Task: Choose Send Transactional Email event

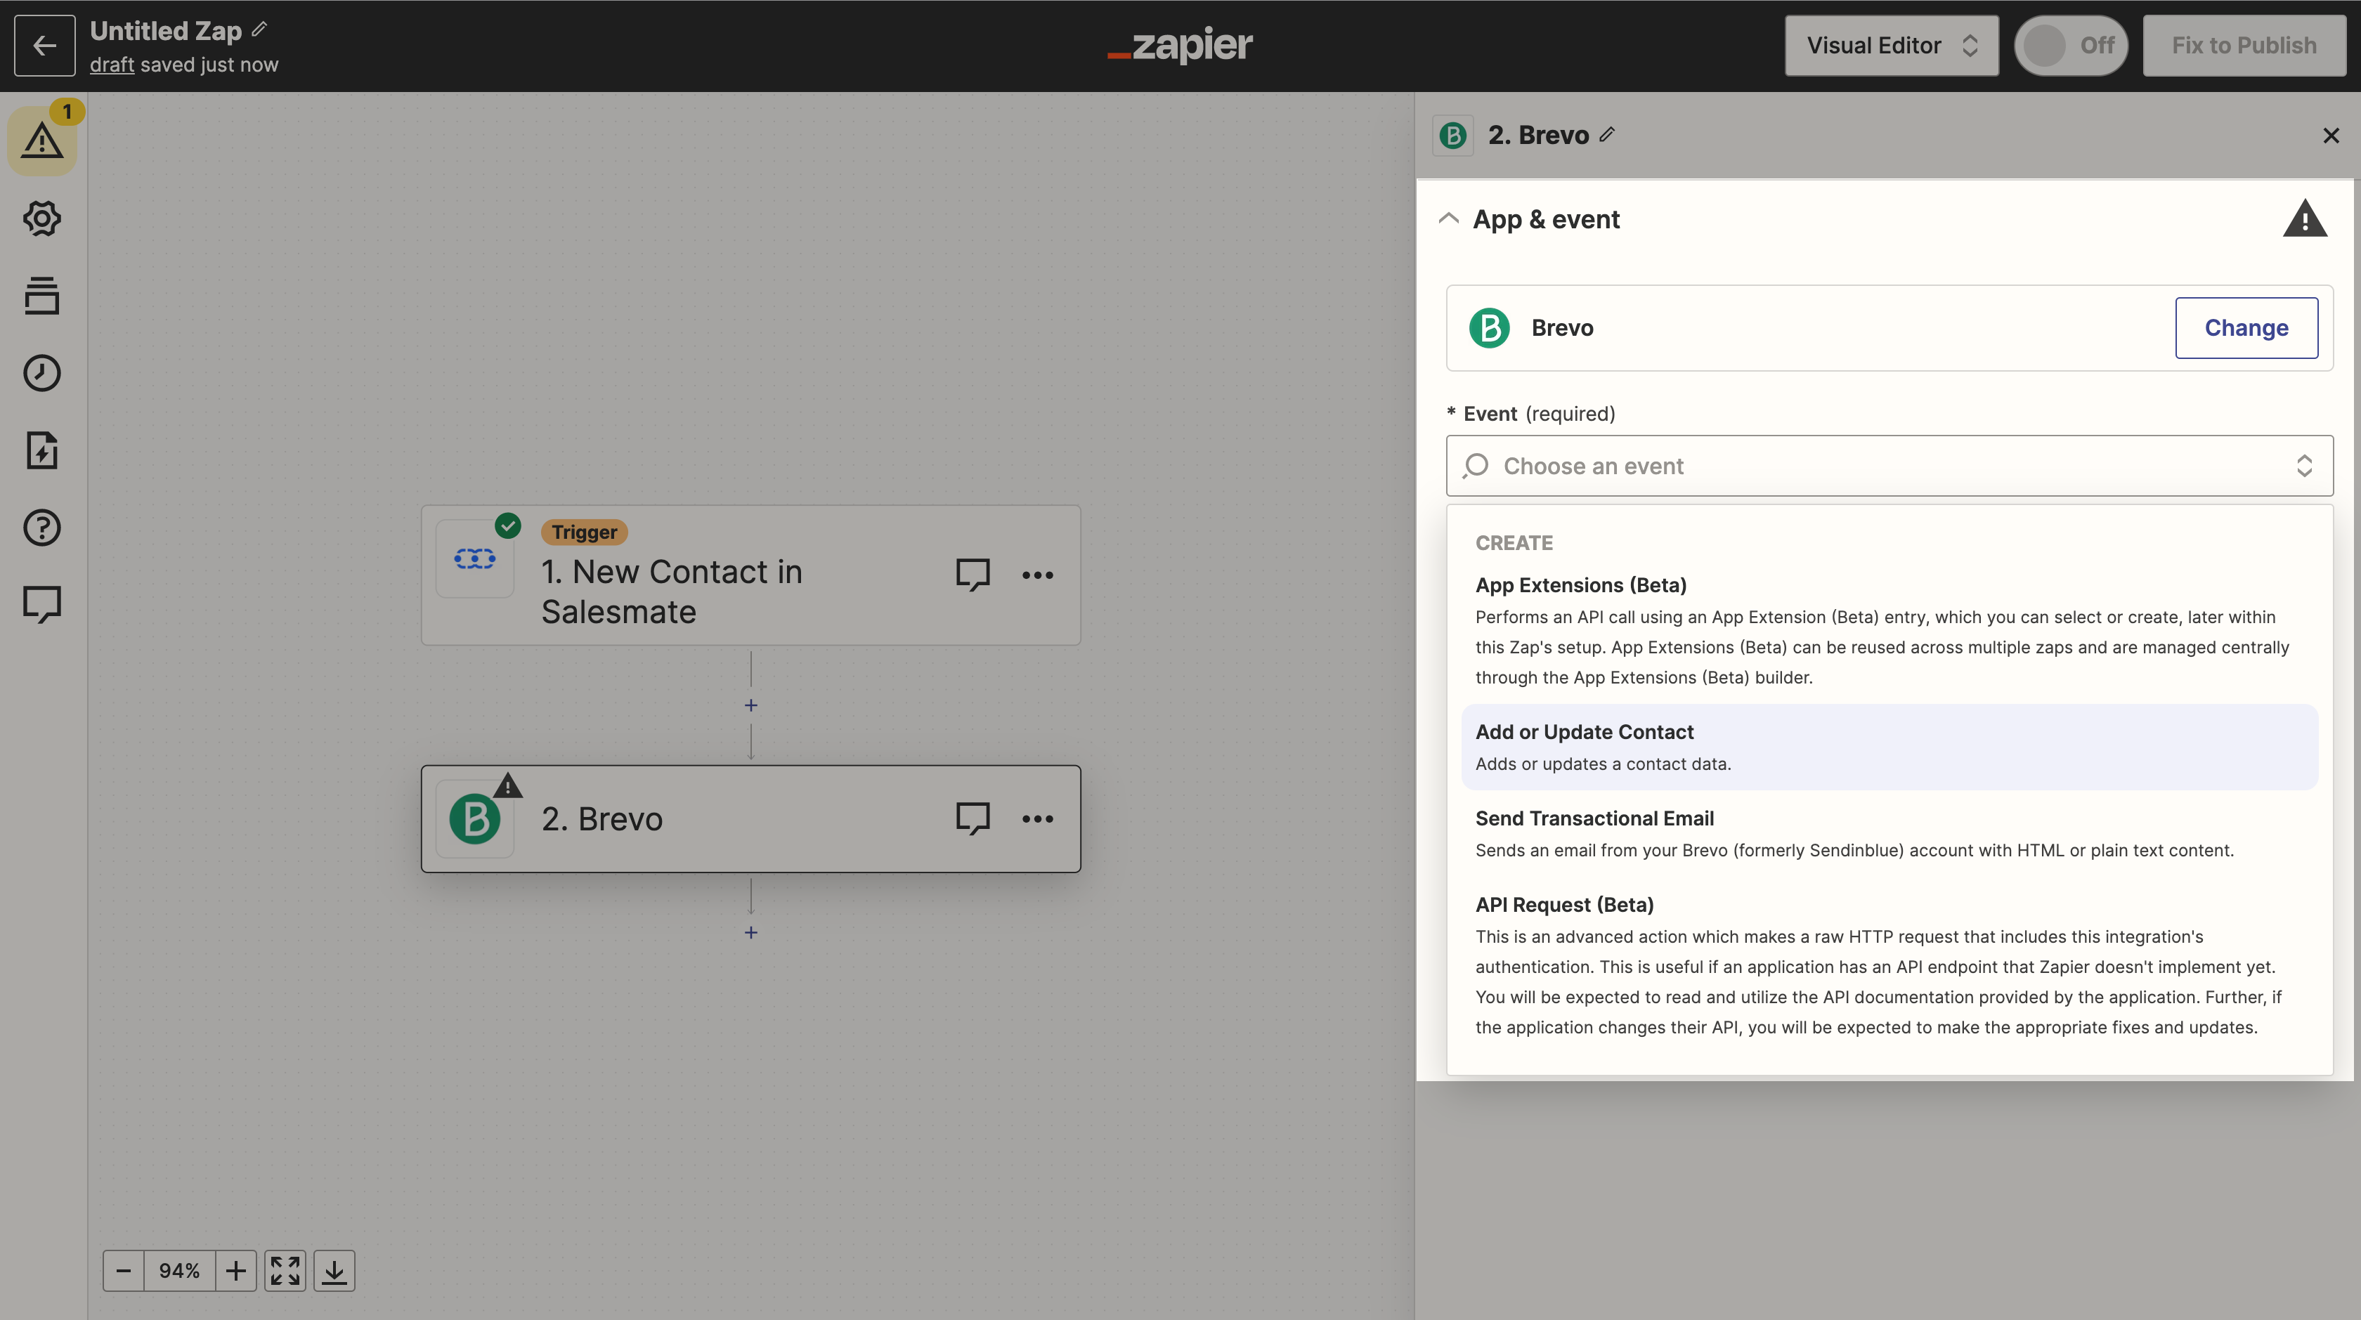Action: (1889, 834)
